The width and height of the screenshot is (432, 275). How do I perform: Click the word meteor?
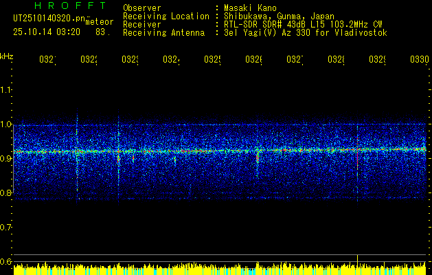pos(100,22)
